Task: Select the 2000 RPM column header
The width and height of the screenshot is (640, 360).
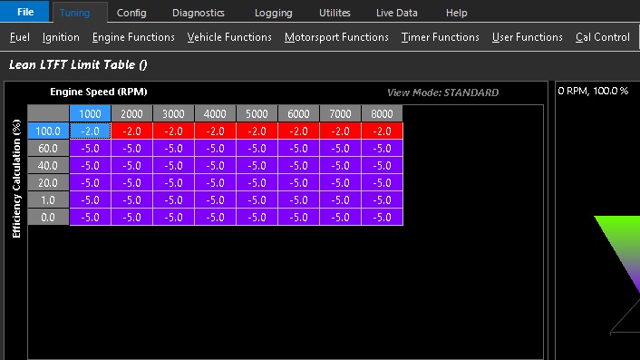Action: pyautogui.click(x=131, y=113)
